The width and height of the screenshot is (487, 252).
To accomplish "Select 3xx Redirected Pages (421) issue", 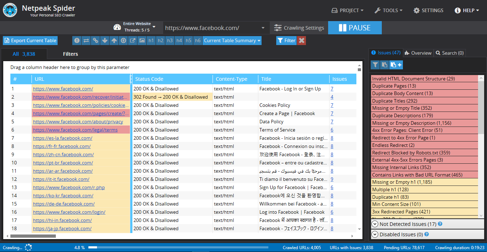I will (424, 212).
